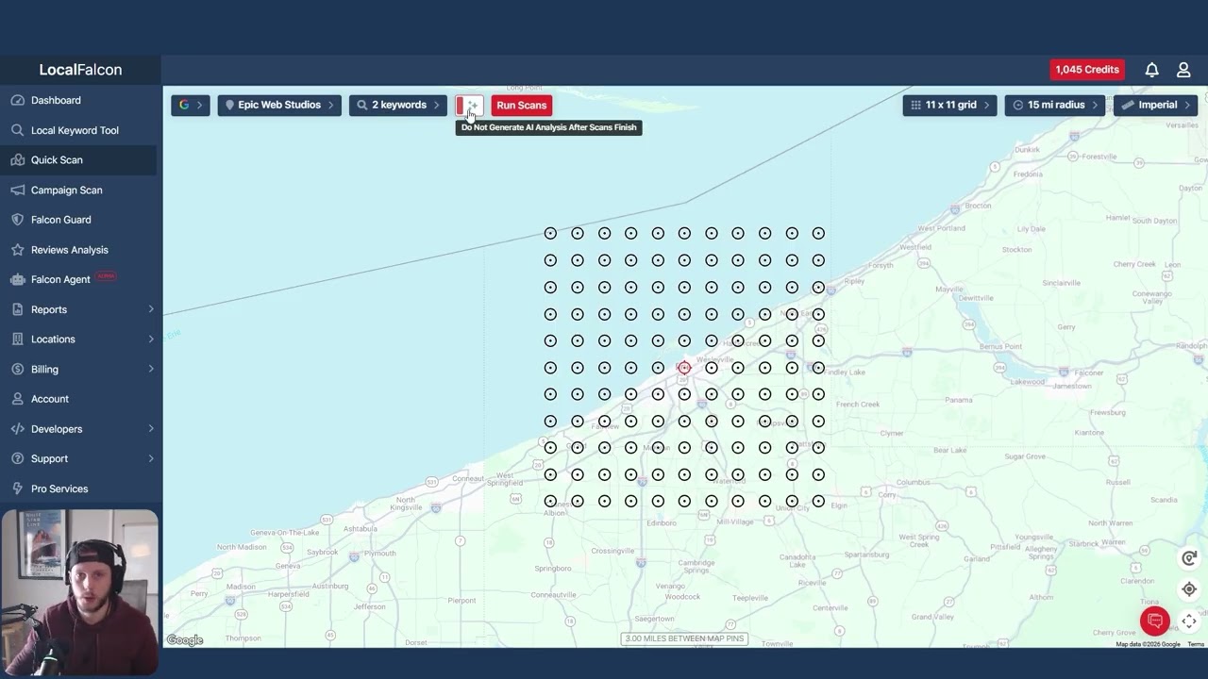Click the Westfield map label

[914, 248]
